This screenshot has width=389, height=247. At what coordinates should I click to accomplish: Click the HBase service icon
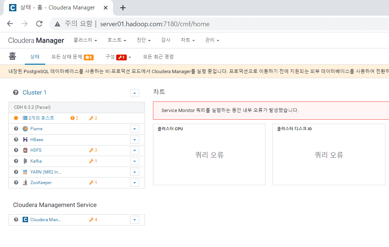point(25,139)
